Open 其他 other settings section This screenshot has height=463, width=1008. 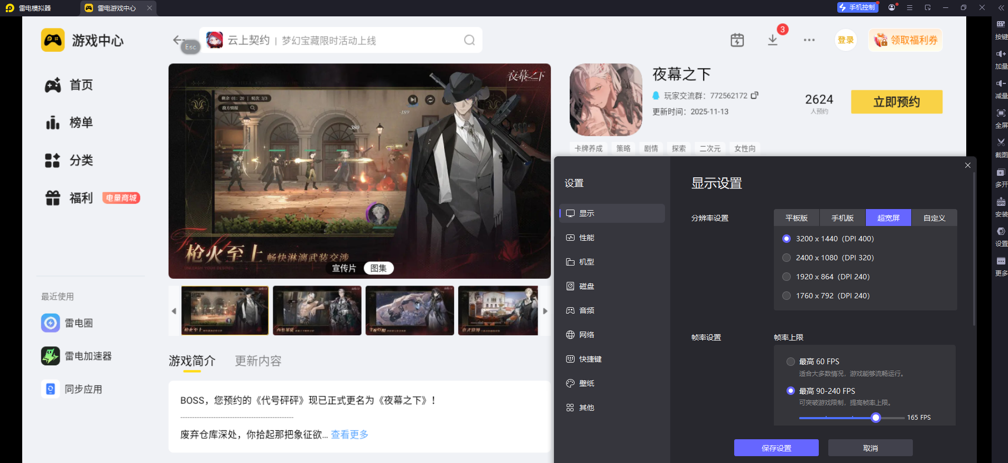pos(612,408)
